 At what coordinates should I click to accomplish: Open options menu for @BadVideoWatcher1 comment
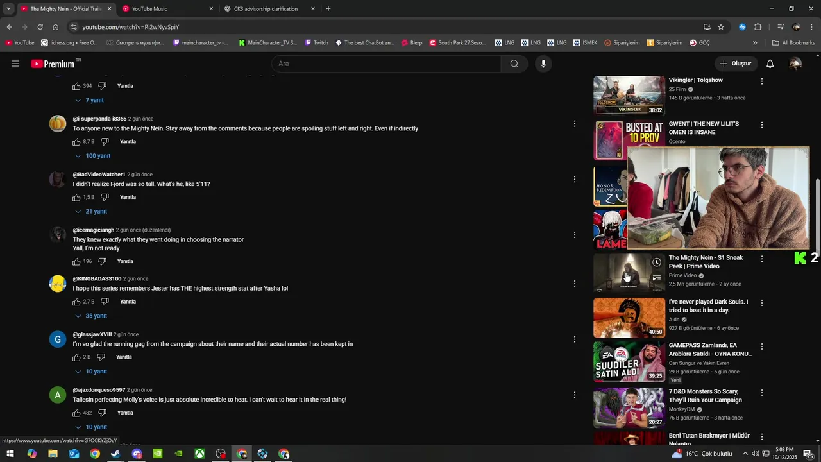(575, 180)
